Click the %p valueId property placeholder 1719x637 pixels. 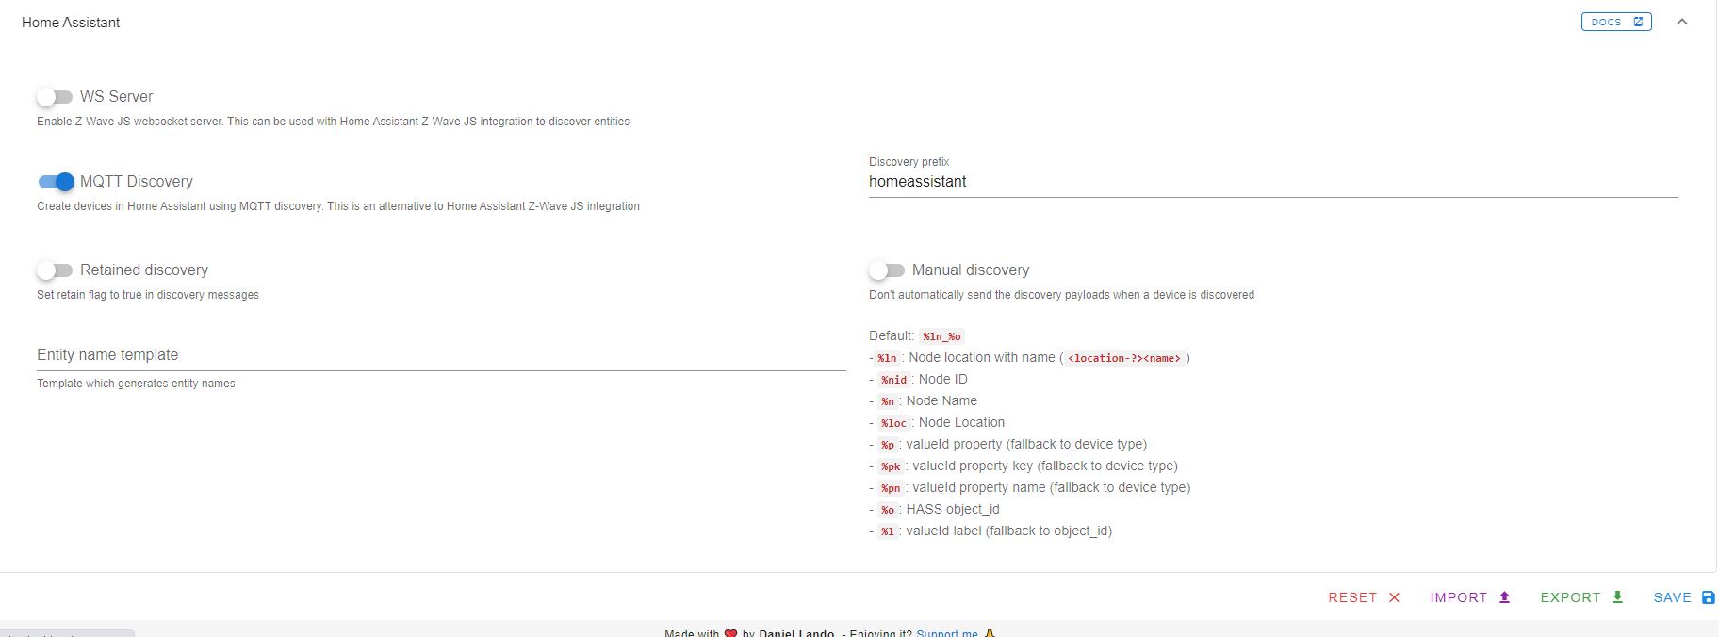(888, 445)
